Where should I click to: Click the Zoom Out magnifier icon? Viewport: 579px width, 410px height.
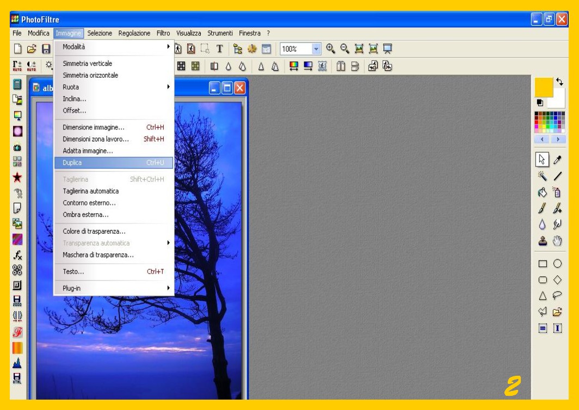click(x=344, y=49)
